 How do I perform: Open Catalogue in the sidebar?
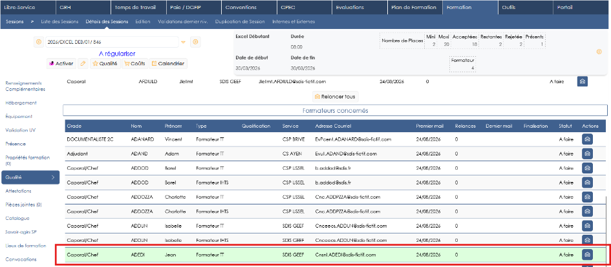(x=17, y=219)
